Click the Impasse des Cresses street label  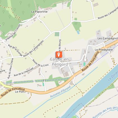[13, 33]
